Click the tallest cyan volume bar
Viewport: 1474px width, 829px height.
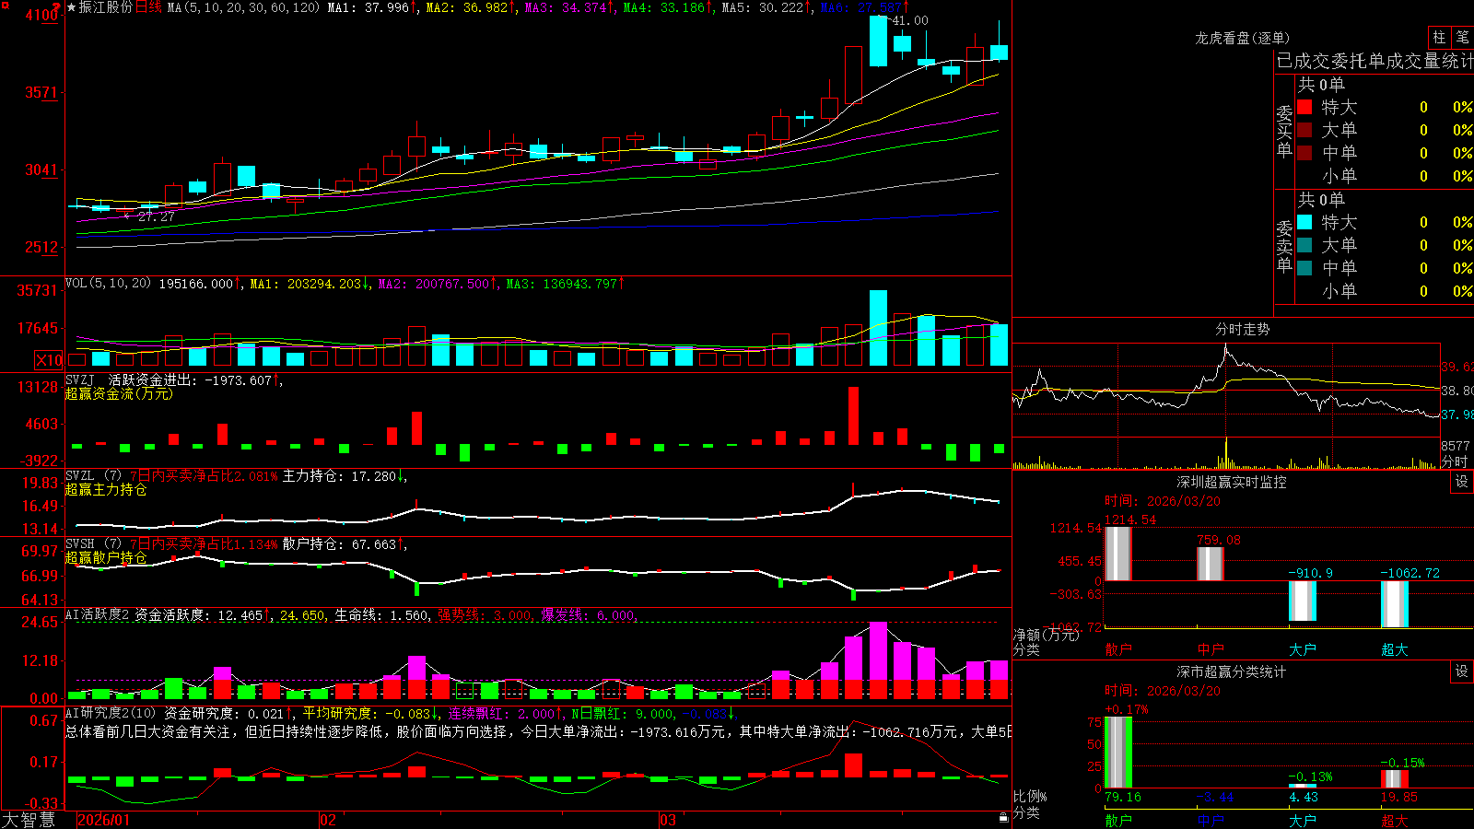coord(878,328)
